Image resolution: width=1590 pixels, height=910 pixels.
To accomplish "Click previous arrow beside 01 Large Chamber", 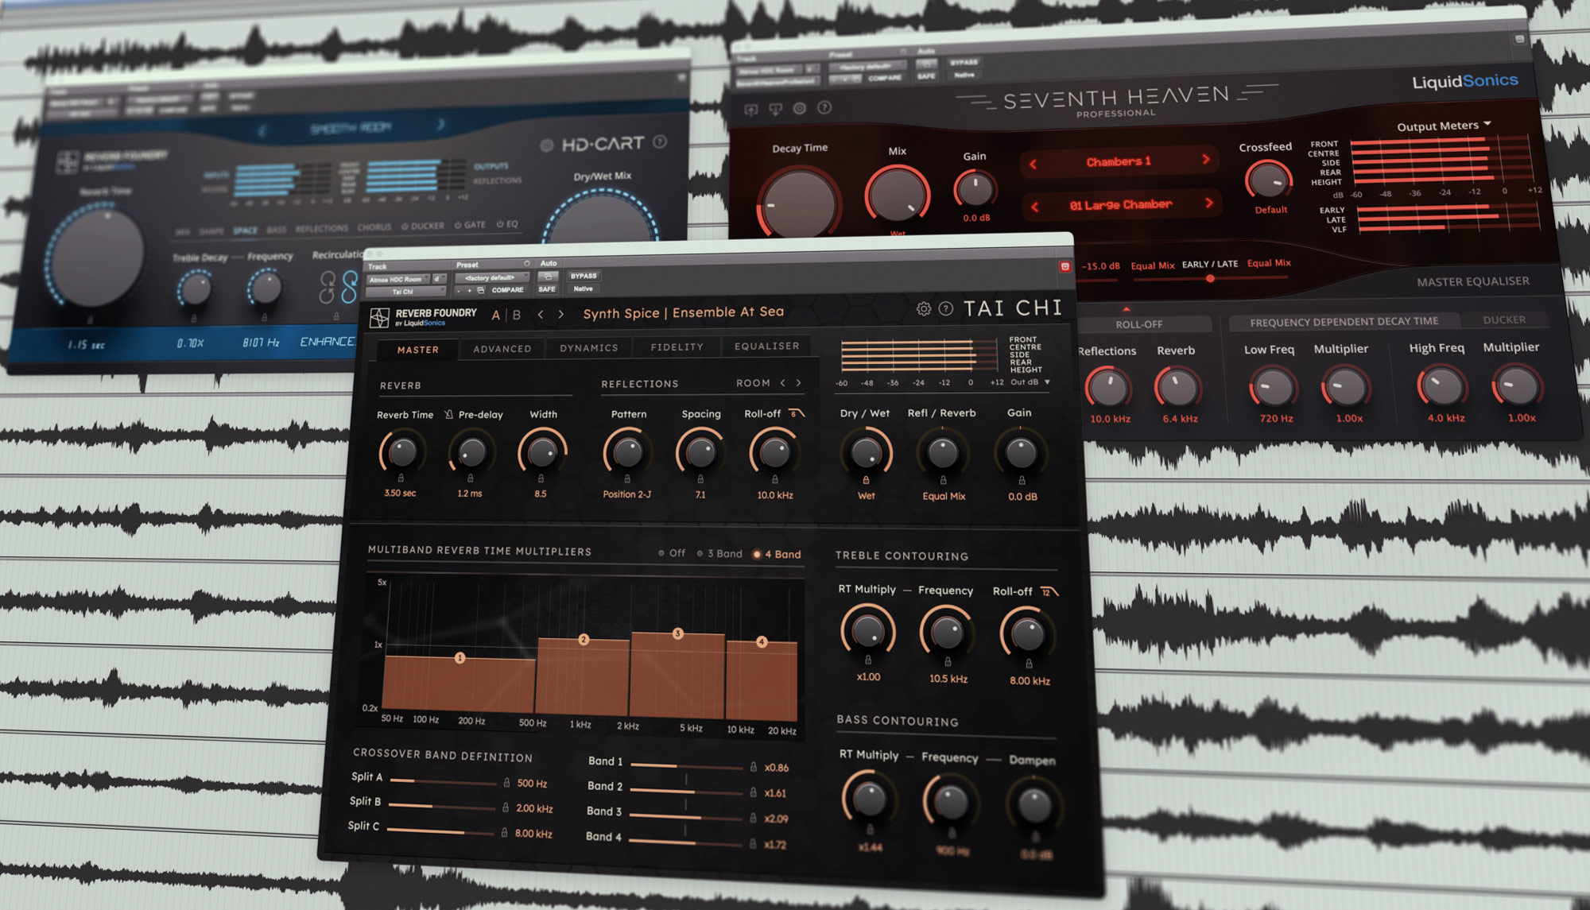I will click(x=1034, y=207).
